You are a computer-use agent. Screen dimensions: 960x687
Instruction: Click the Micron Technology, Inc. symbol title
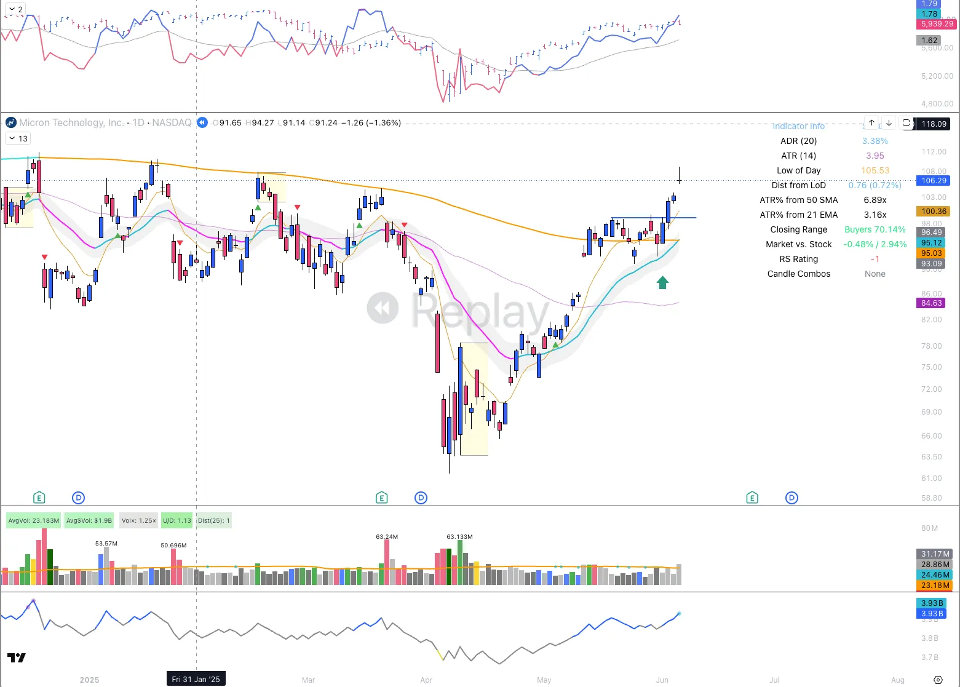coord(71,122)
